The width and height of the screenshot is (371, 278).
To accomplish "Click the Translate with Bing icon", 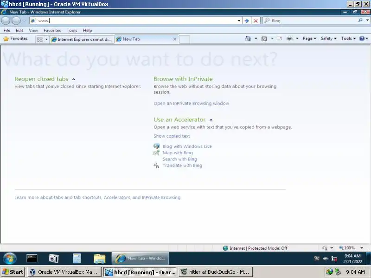I will [x=156, y=165].
